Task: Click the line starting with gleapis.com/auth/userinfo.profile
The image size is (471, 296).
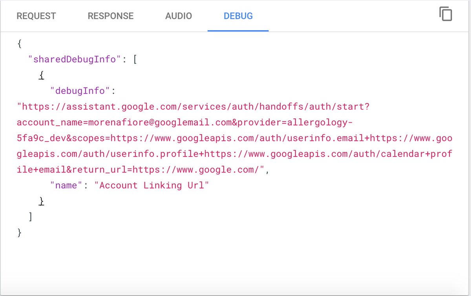Action: (x=235, y=154)
